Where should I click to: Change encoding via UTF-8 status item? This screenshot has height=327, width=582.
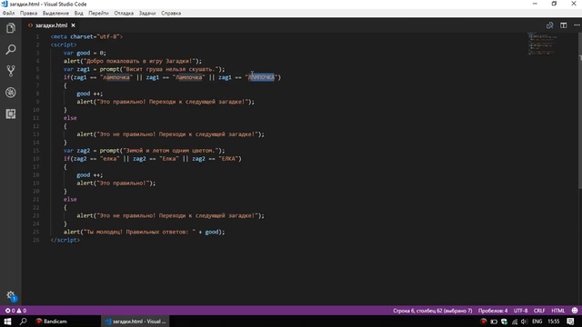click(520, 311)
